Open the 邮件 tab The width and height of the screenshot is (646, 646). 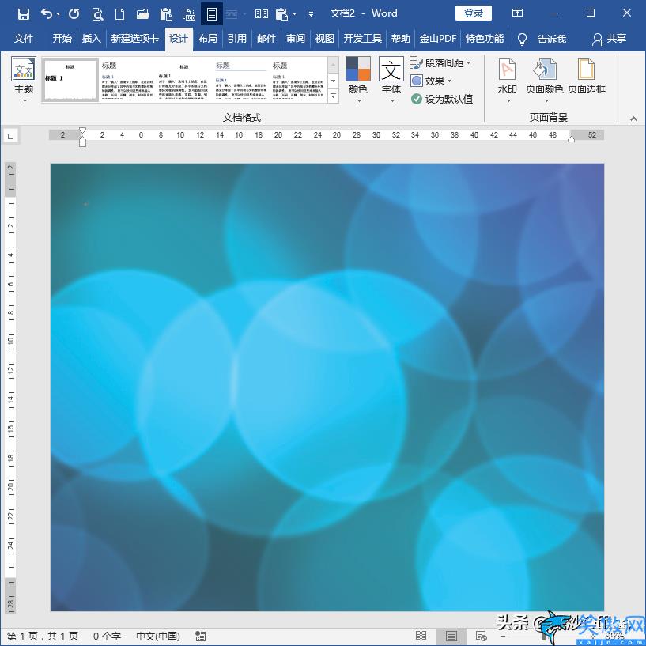click(x=266, y=39)
